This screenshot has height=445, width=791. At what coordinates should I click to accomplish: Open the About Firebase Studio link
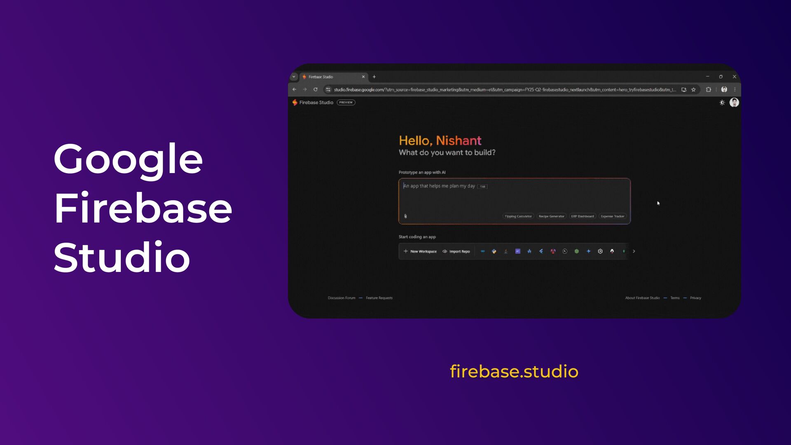(642, 297)
